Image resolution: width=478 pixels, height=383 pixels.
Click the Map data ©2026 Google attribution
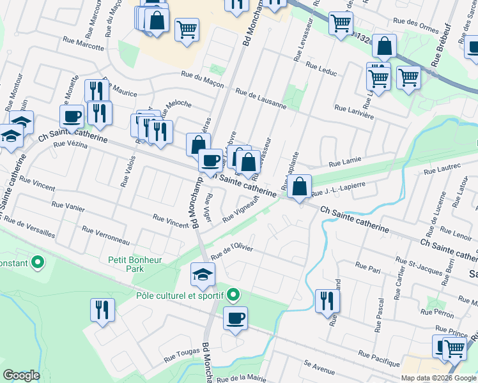[x=438, y=379]
